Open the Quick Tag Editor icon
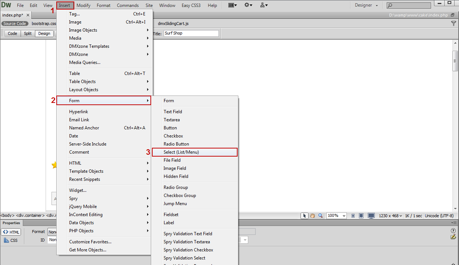 coord(453,237)
